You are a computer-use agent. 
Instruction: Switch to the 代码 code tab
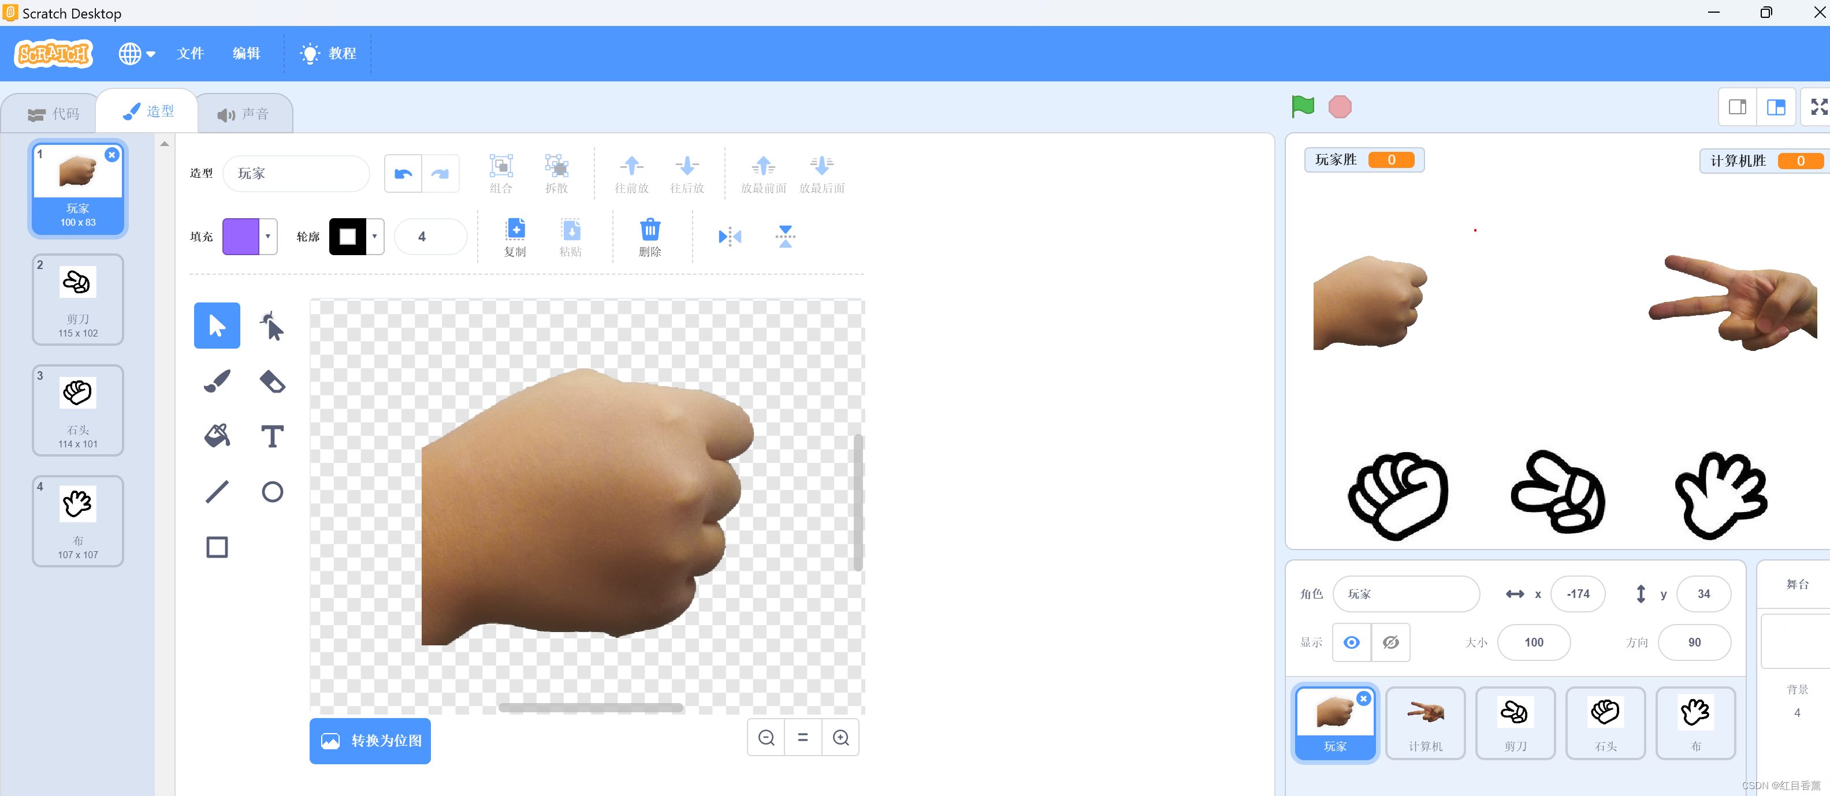(x=53, y=114)
